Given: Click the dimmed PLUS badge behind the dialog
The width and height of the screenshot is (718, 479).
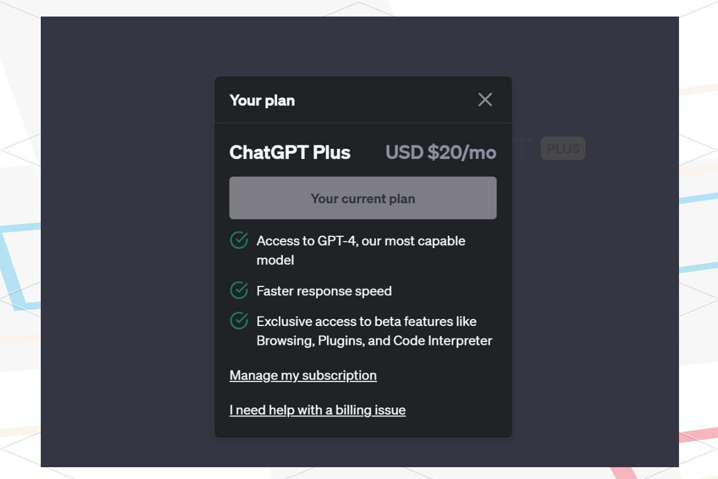Looking at the screenshot, I should click(x=563, y=149).
